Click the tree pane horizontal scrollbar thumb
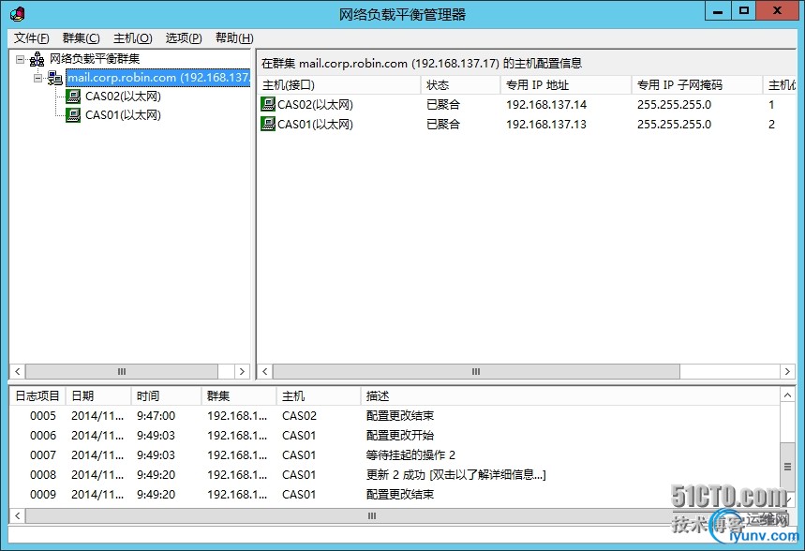 tap(122, 371)
